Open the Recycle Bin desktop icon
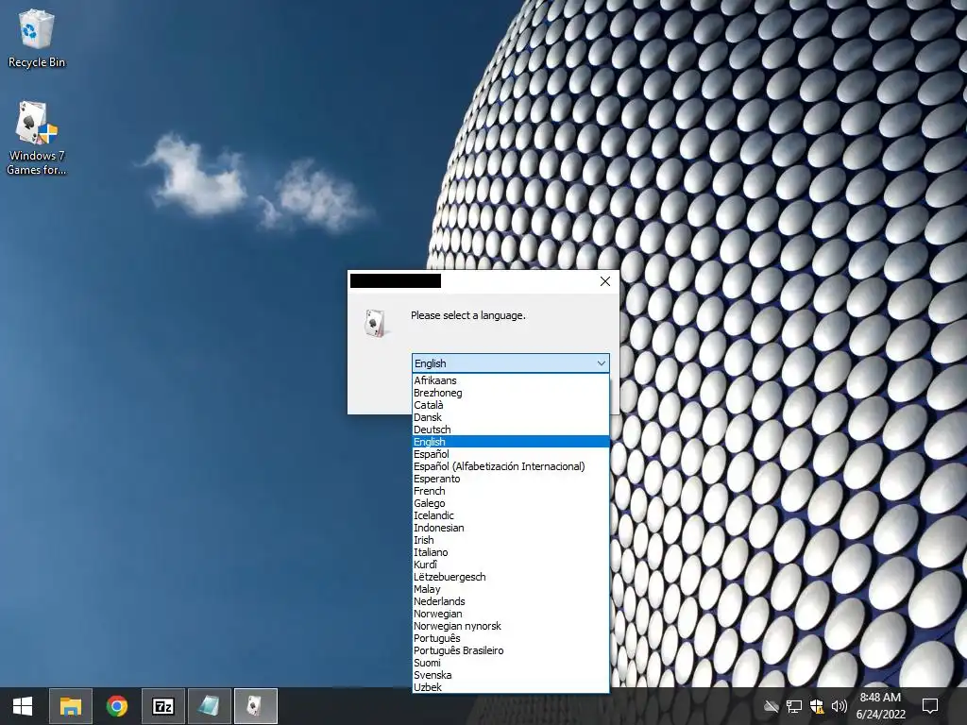 click(x=36, y=38)
